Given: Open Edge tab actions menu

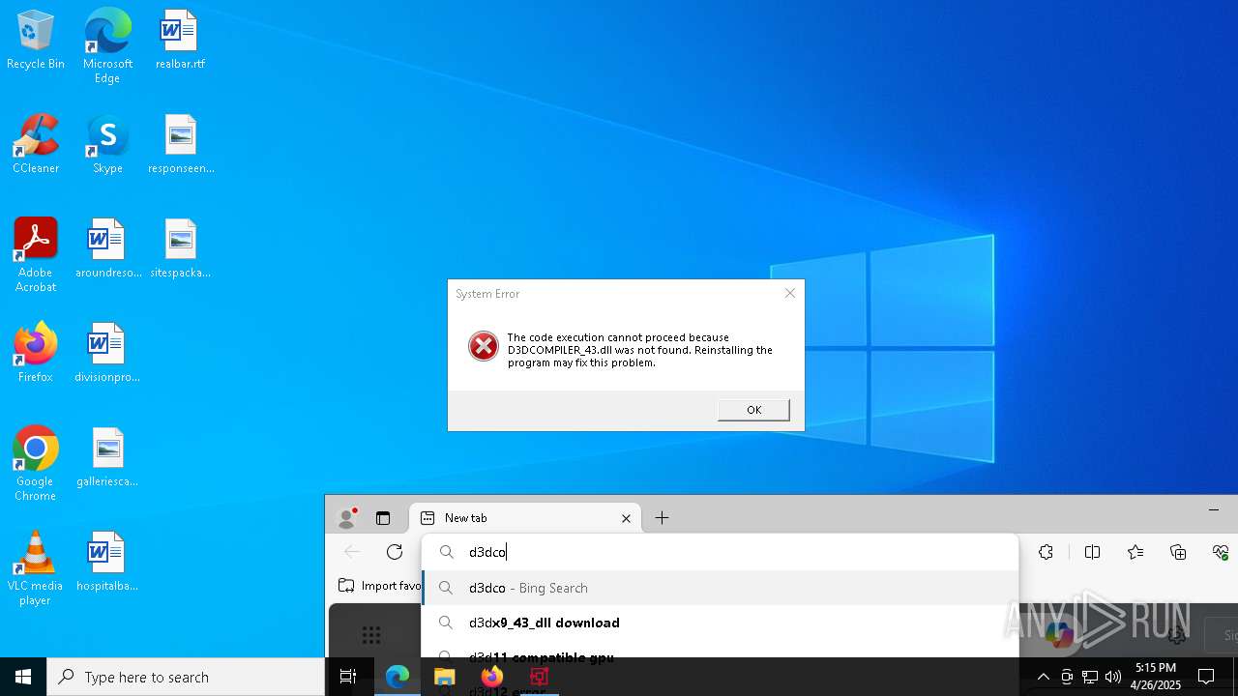Looking at the screenshot, I should click(x=383, y=518).
